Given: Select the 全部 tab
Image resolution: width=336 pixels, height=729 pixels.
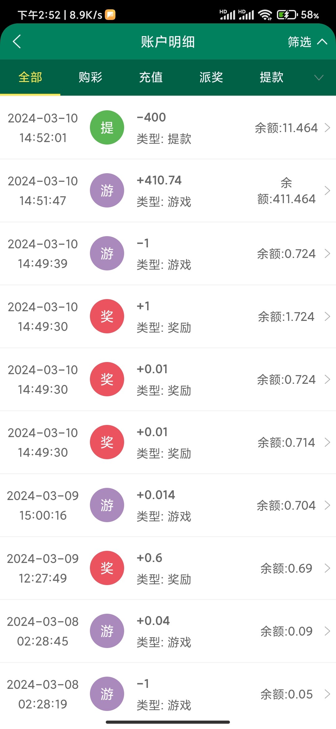Looking at the screenshot, I should (x=30, y=77).
